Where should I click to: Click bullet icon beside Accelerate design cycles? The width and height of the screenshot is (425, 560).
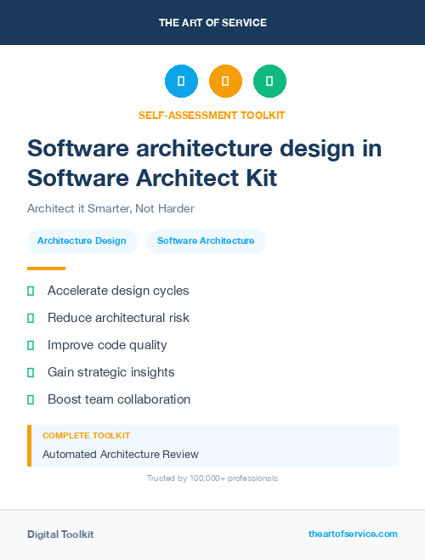pyautogui.click(x=31, y=291)
